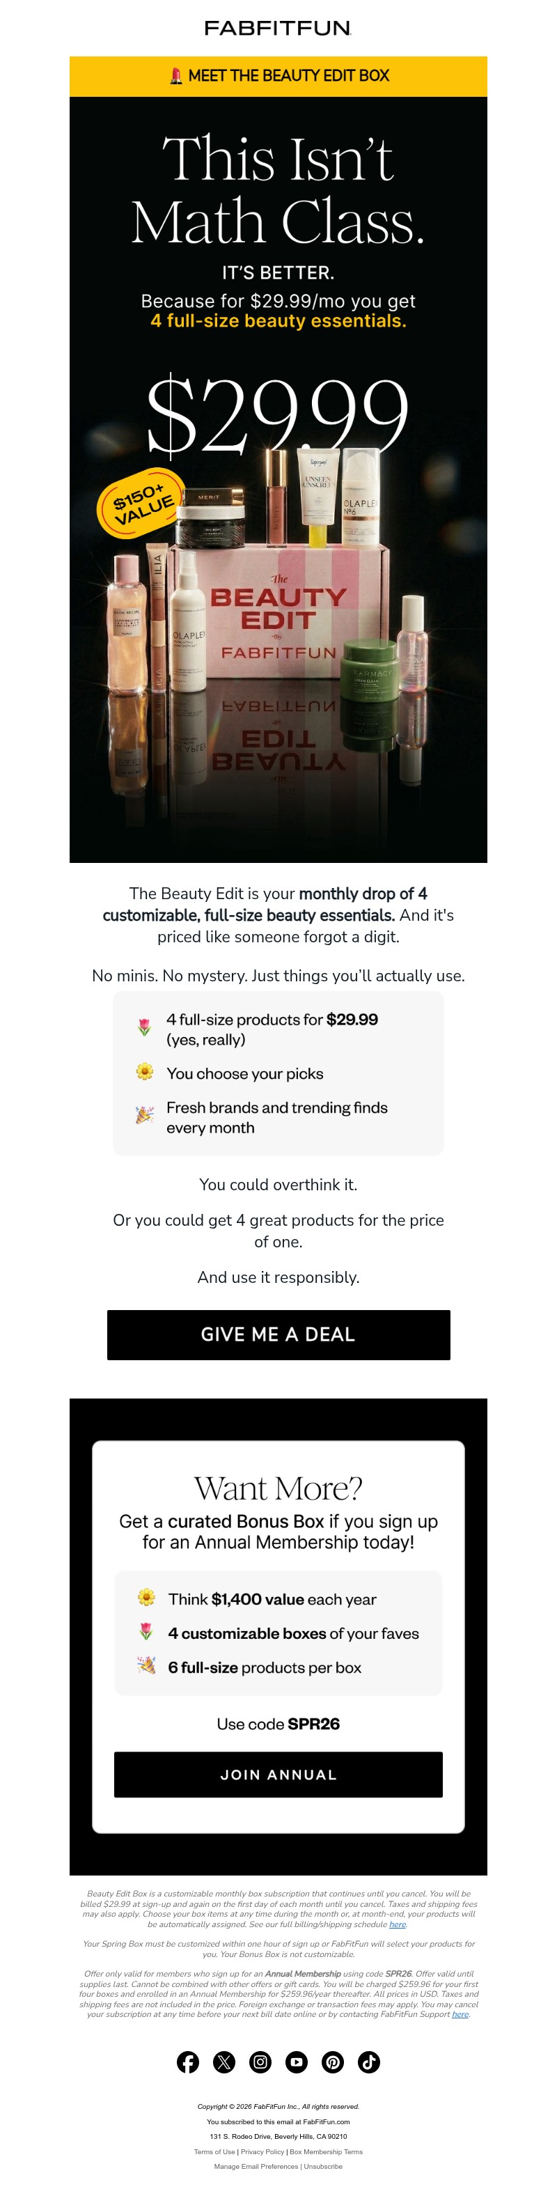557x2212 pixels.
Task: Follow the FabFitFun Support 'here' link
Action: tap(460, 2014)
